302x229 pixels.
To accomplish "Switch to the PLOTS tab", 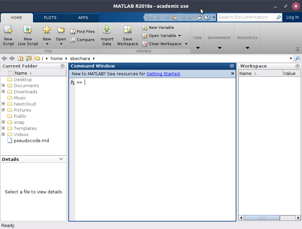I will [x=50, y=18].
